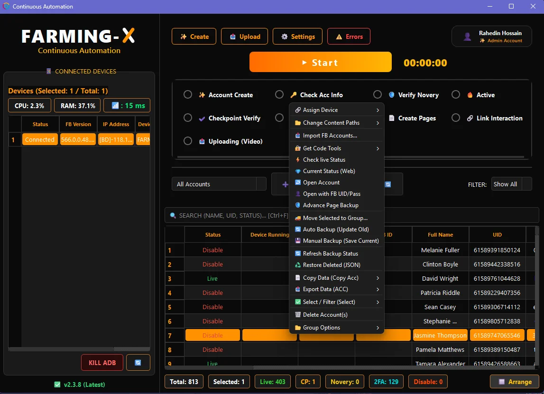
Task: Click the person icon beside Open with FB UID/Pass
Action: 298,194
